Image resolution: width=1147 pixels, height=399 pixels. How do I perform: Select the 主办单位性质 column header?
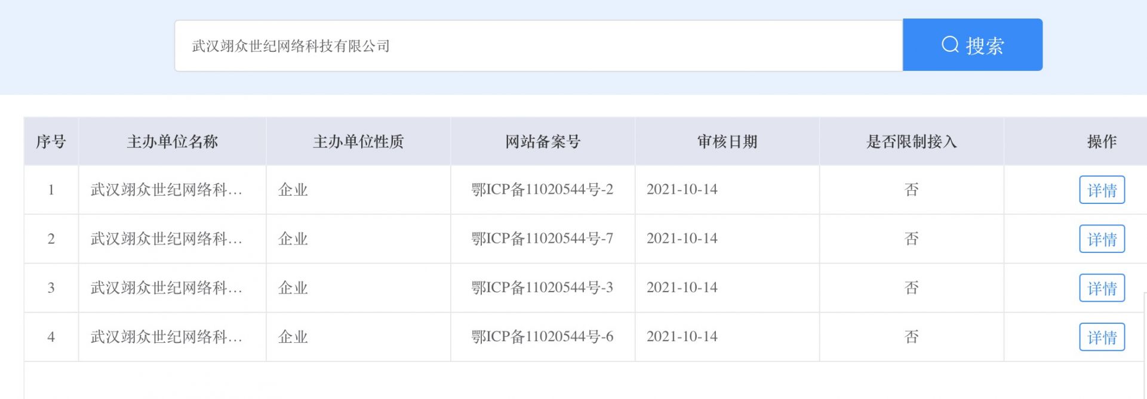click(358, 142)
